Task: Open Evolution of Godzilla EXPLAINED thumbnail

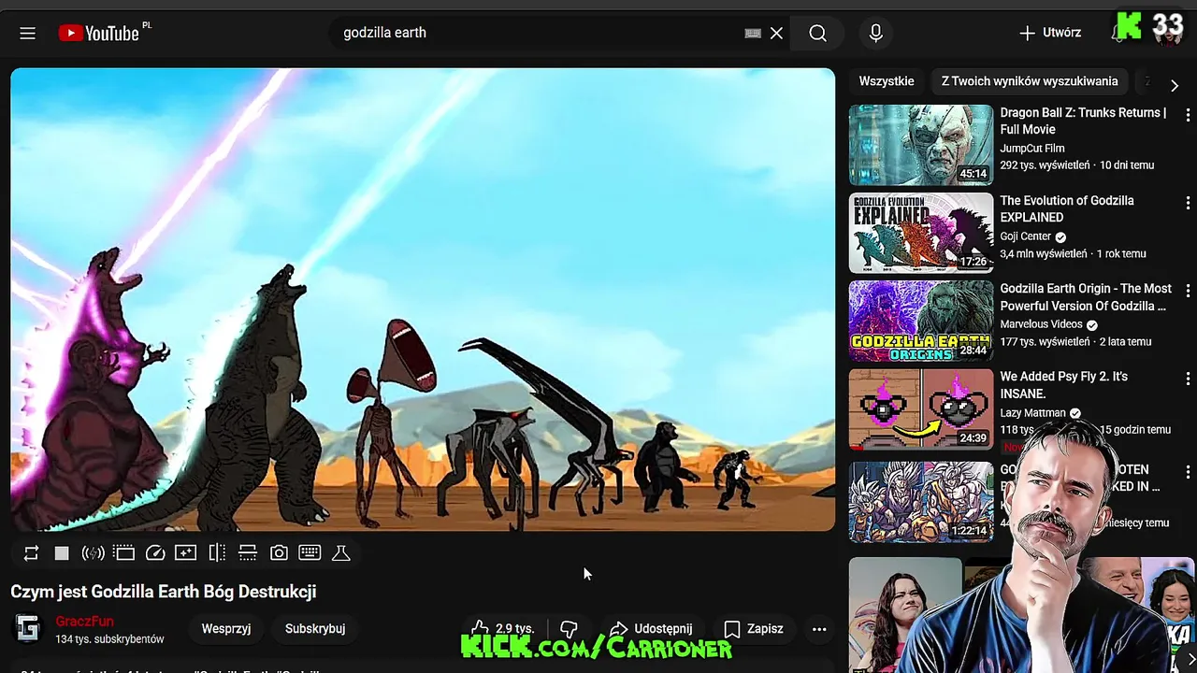Action: pos(921,233)
